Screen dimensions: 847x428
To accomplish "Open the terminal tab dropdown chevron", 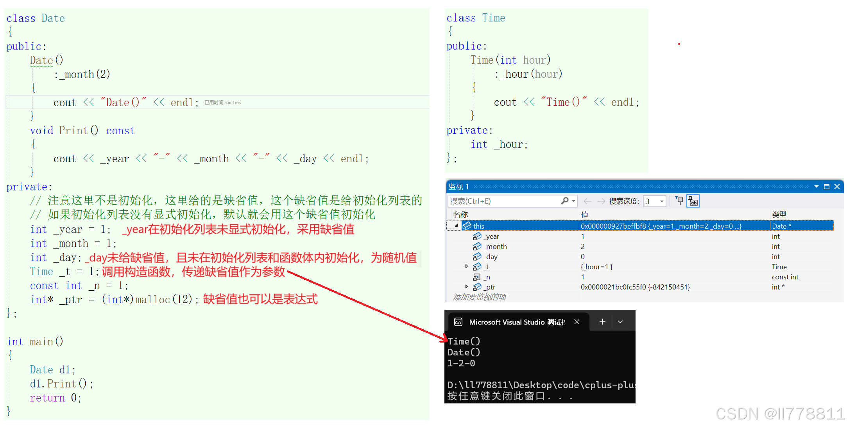I will pyautogui.click(x=620, y=322).
